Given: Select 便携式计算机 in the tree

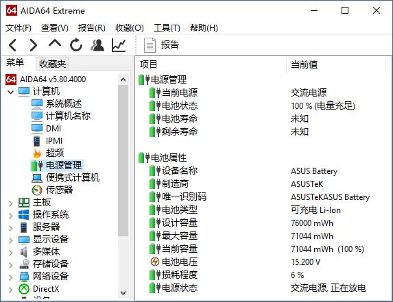Looking at the screenshot, I should click(73, 177).
